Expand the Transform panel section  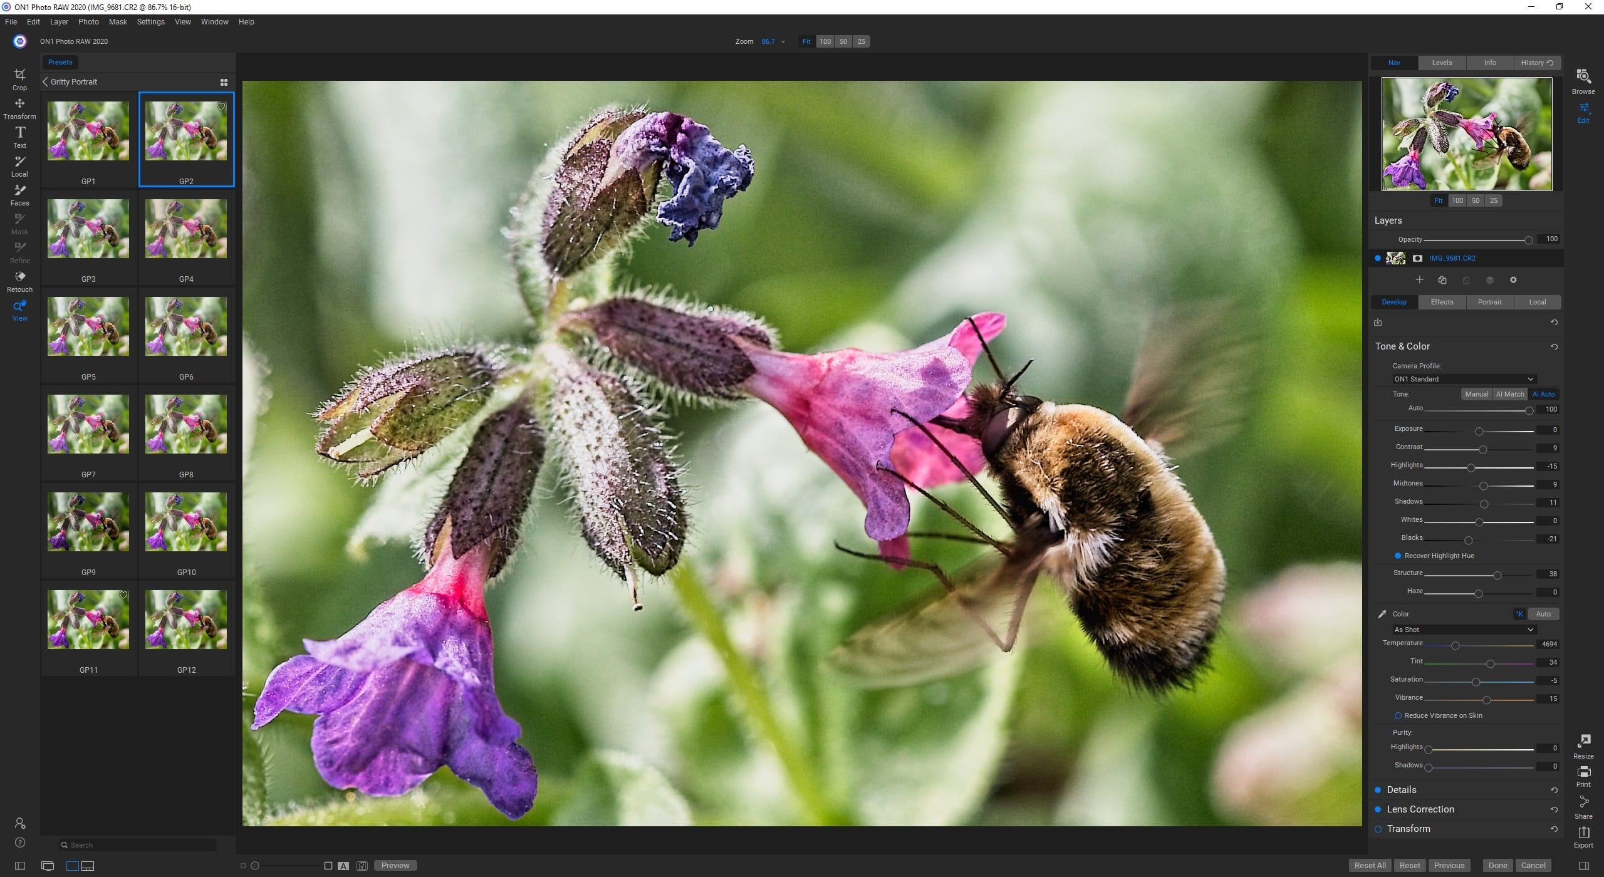(1407, 828)
